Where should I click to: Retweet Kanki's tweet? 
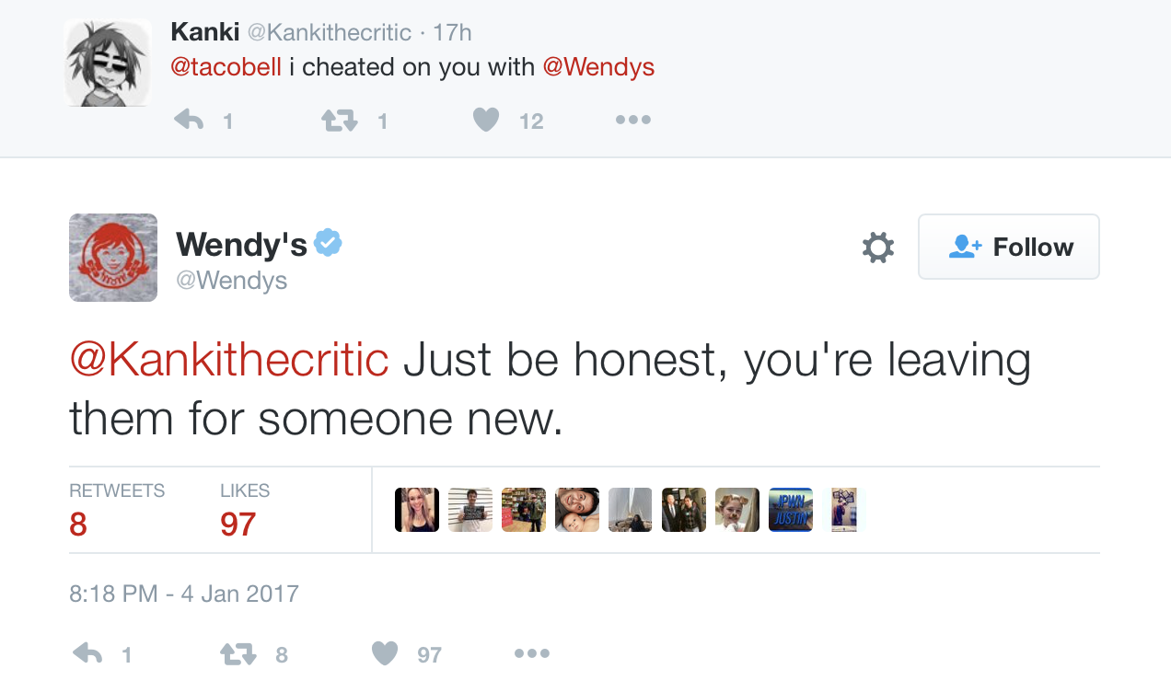click(x=339, y=120)
